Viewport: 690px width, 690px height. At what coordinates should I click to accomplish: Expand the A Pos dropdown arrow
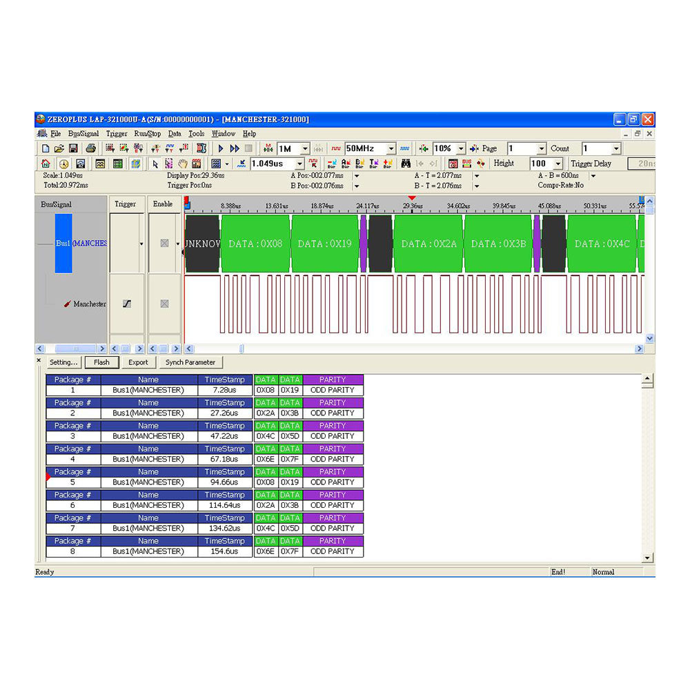coord(357,176)
